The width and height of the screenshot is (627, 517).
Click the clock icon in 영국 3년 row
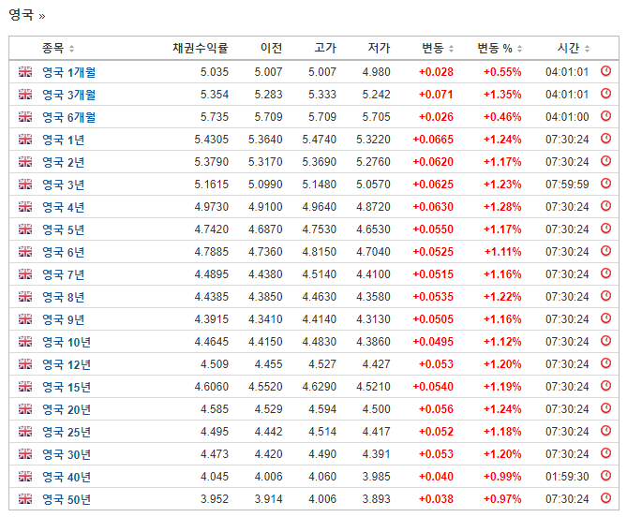pyautogui.click(x=605, y=184)
